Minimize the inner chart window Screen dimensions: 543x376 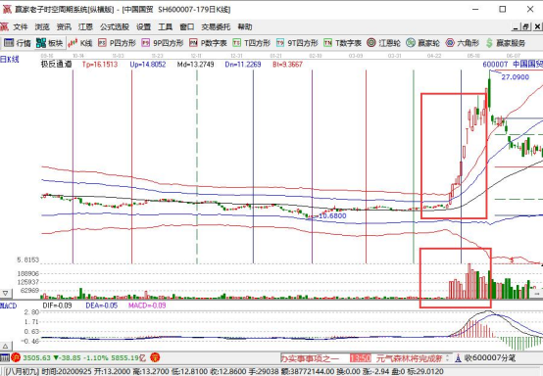(516, 26)
